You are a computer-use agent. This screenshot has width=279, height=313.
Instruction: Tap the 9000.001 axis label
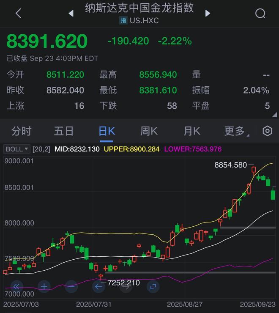click(x=19, y=161)
